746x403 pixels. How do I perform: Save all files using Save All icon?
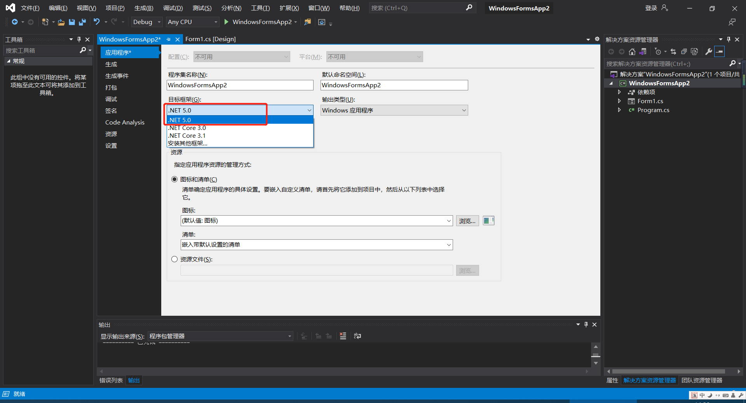(82, 22)
